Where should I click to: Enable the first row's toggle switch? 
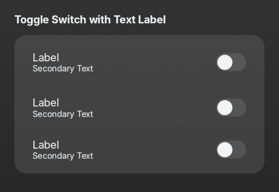pyautogui.click(x=231, y=62)
